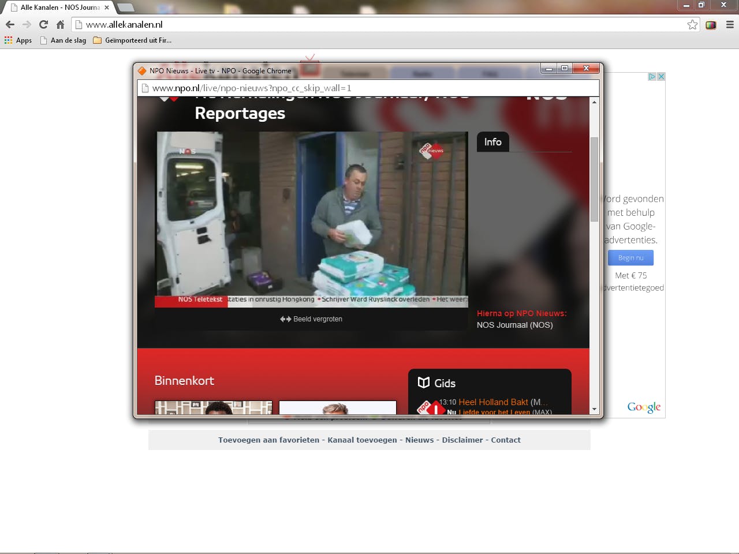Select the Beeld vergroten arrows icon
The width and height of the screenshot is (739, 554).
pyautogui.click(x=284, y=319)
